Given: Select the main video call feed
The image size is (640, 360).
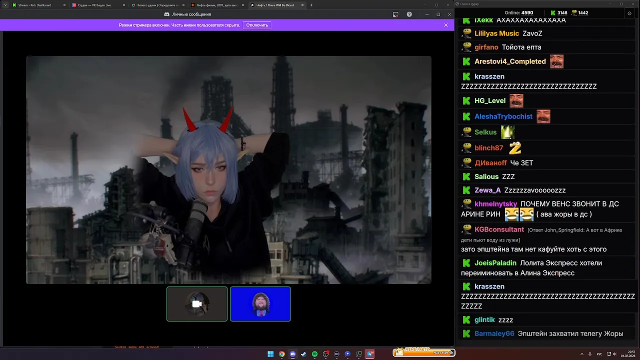Looking at the screenshot, I should coord(228,170).
